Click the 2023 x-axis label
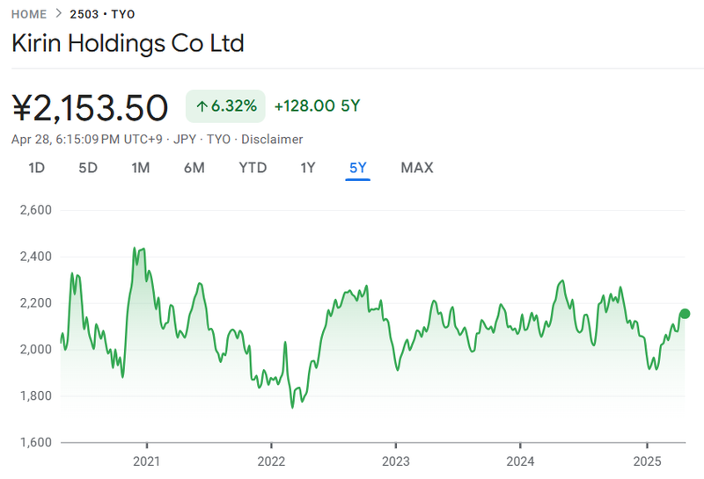 (x=395, y=461)
